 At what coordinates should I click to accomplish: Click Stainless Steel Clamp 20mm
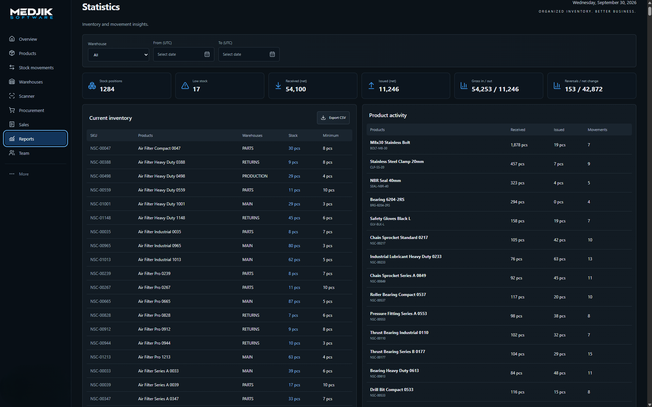pyautogui.click(x=397, y=162)
